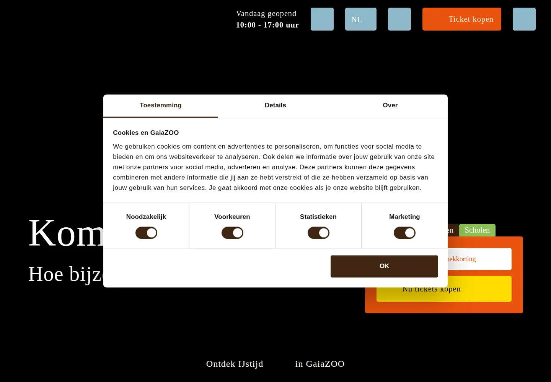Click the blue button right of Ticket kopen
The width and height of the screenshot is (551, 382).
click(x=524, y=19)
